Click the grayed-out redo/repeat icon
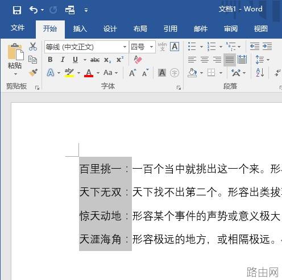 pos(53,10)
